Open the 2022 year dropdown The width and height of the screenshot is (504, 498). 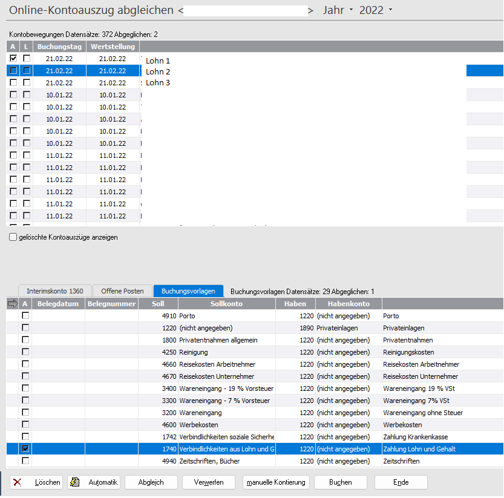click(x=390, y=10)
